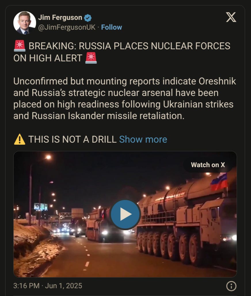Click the Jun 1, 2025 date

(64, 286)
